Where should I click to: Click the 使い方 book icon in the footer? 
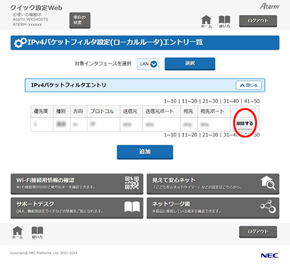(x=37, y=232)
